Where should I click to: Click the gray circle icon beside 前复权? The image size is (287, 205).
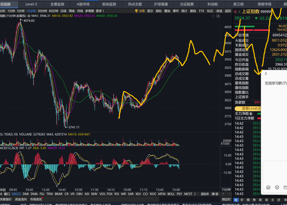click(29, 16)
